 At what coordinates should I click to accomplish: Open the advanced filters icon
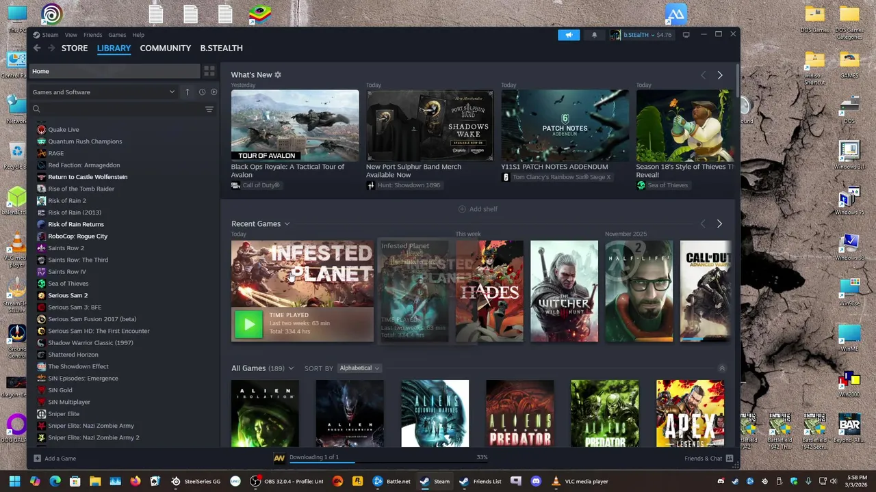[x=209, y=109]
